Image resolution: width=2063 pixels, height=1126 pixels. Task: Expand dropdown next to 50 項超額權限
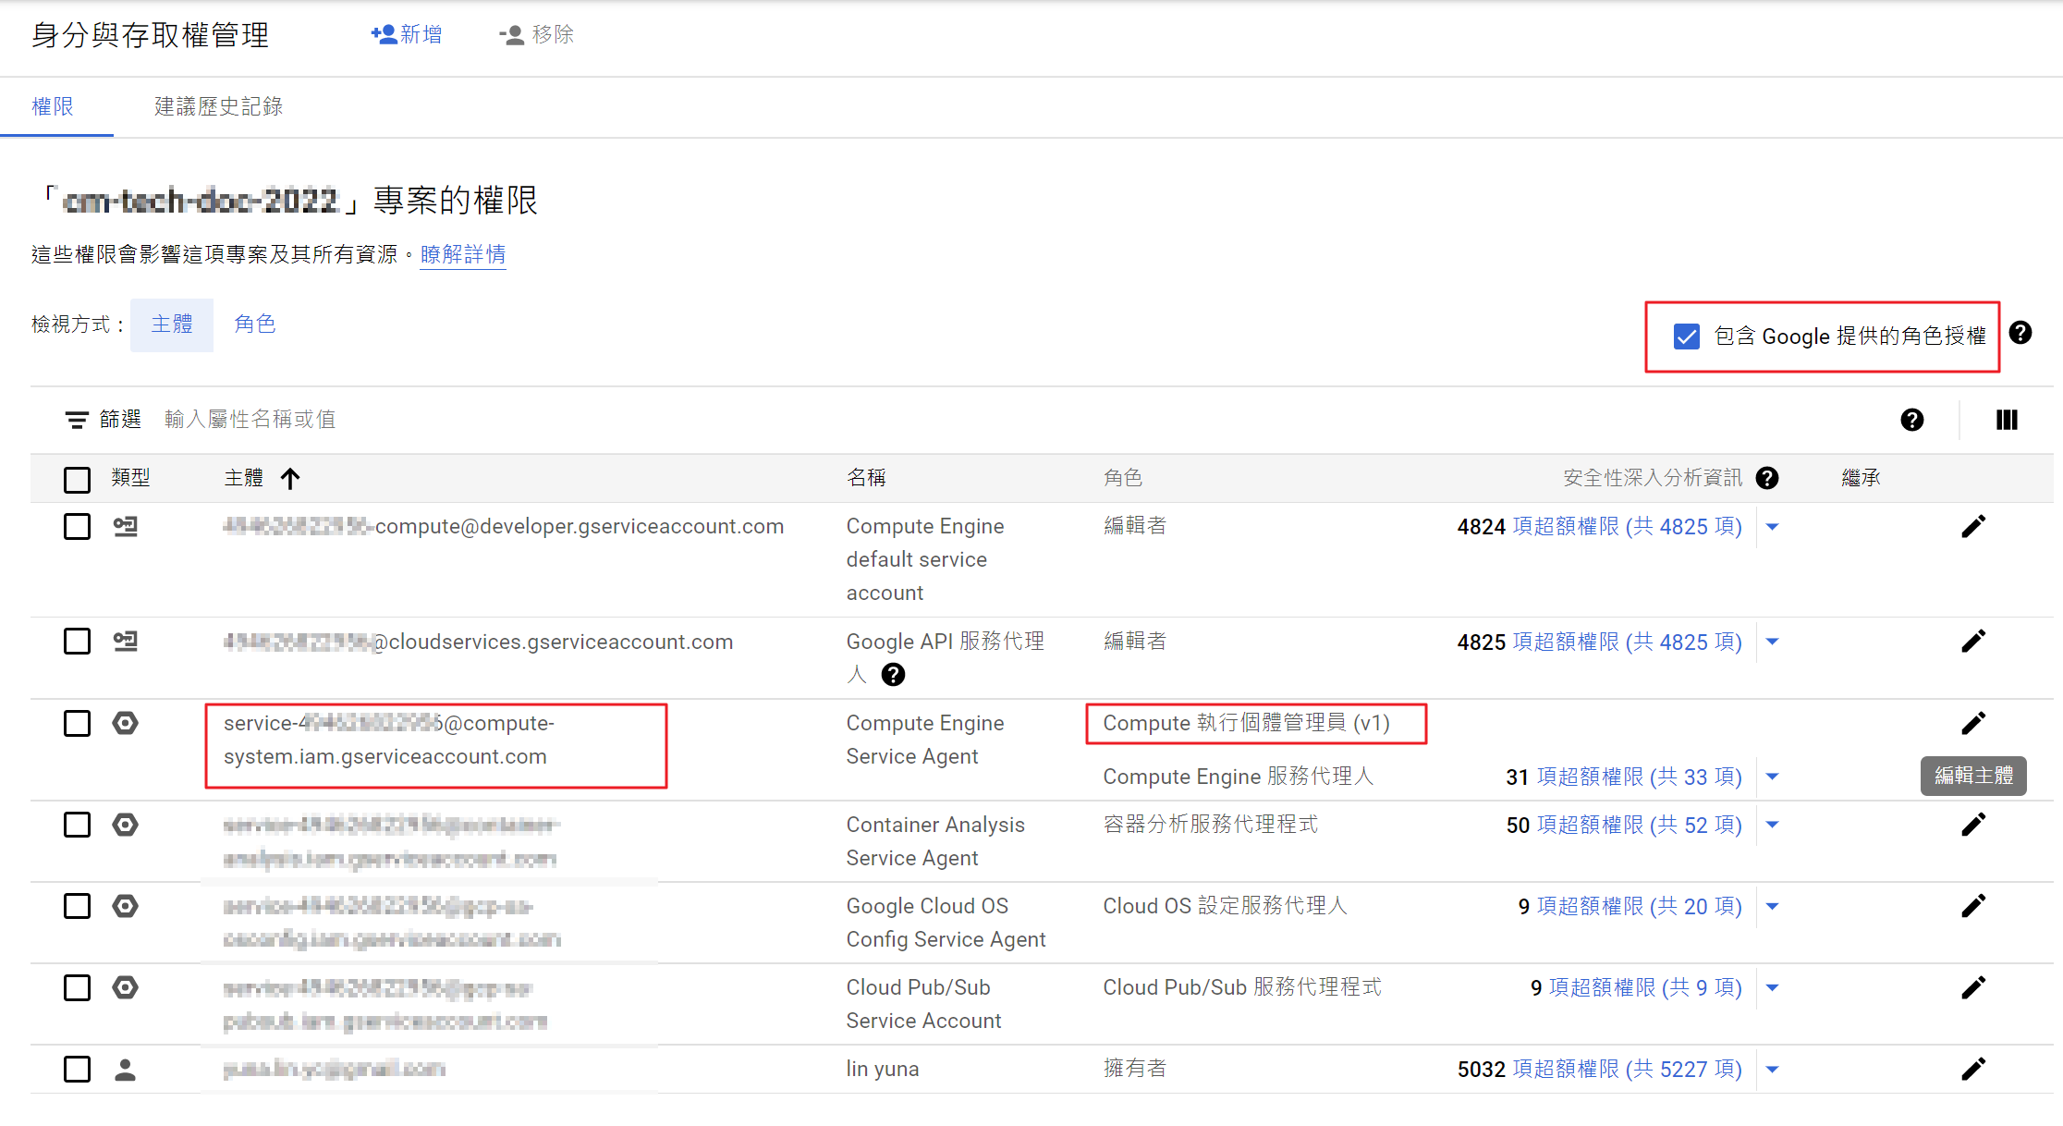pyautogui.click(x=1772, y=825)
